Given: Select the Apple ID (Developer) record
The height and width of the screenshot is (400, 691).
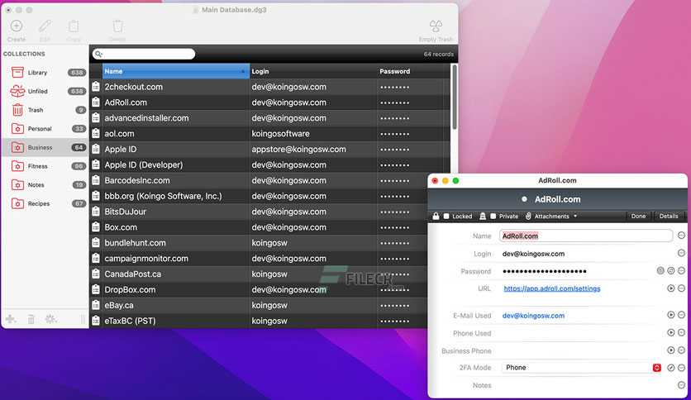Looking at the screenshot, I should [x=269, y=164].
